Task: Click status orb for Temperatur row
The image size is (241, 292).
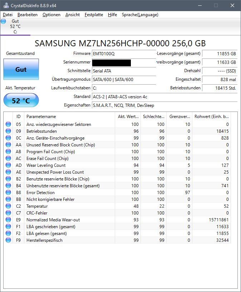Action: pyautogui.click(x=8, y=206)
